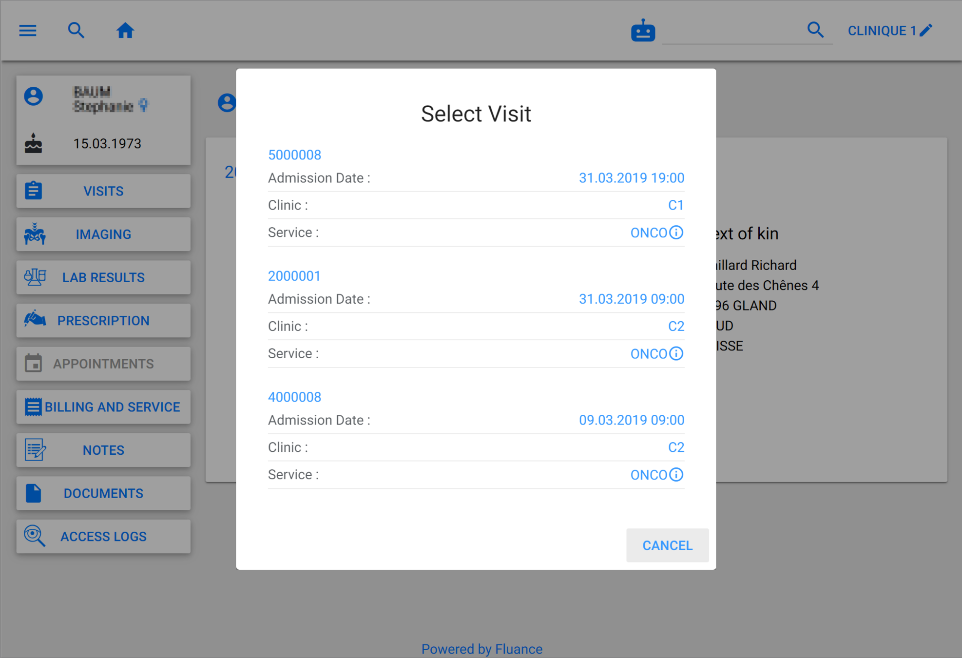962x658 pixels.
Task: Select visit number 4000008
Action: [294, 397]
